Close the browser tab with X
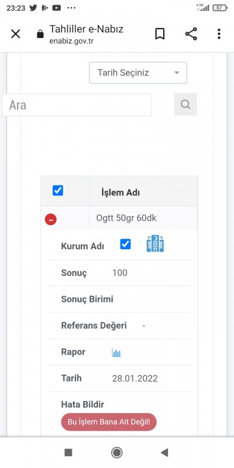The image size is (234, 468). (15, 34)
